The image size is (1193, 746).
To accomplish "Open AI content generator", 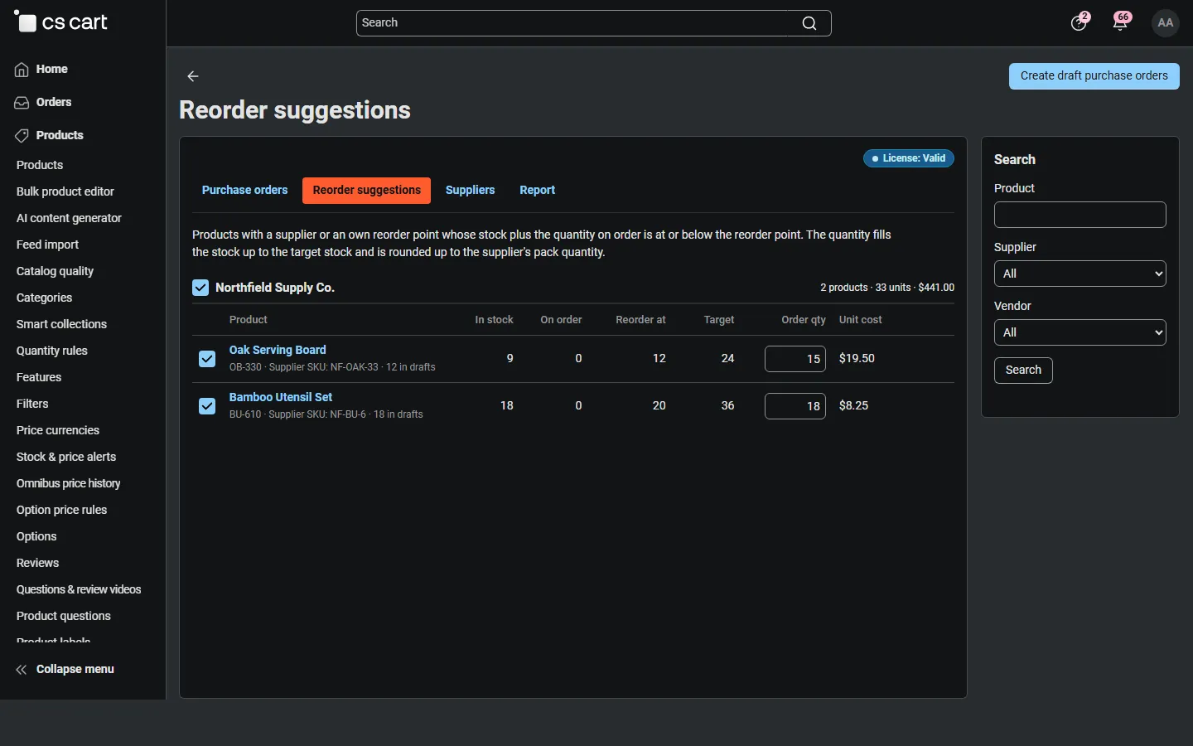I will click(69, 218).
